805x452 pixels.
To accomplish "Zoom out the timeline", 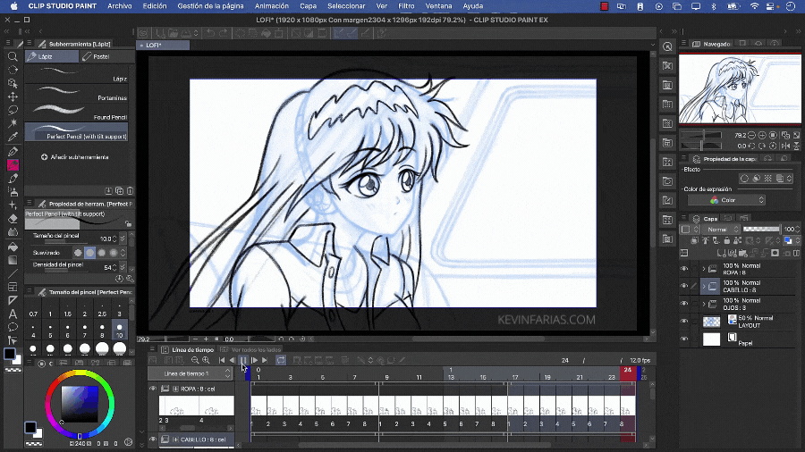I will click(x=195, y=360).
